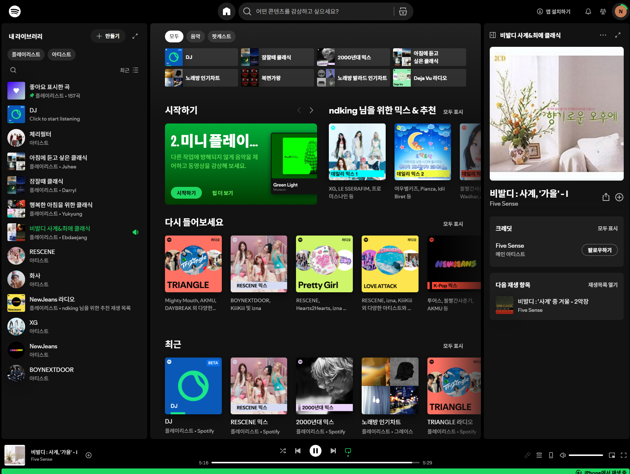Pause the current track
Screen dimensions: 630x474
316,451
